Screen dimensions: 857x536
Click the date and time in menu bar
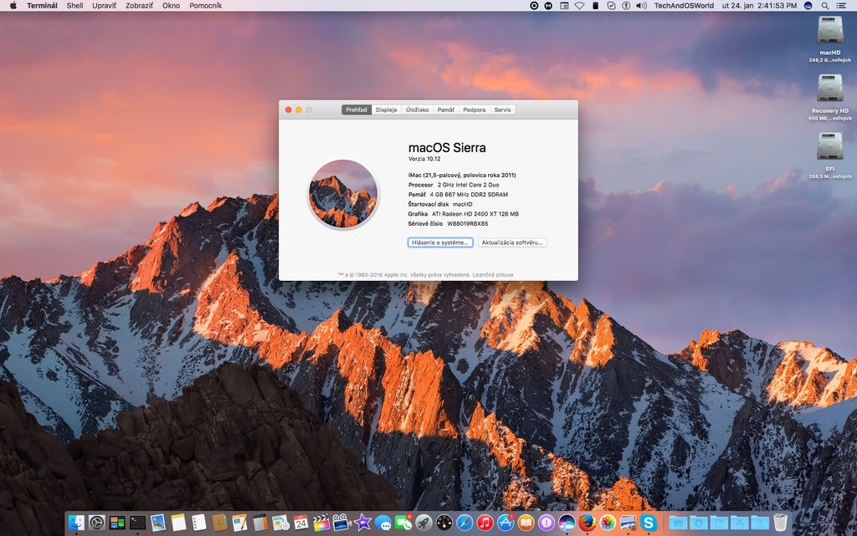[x=759, y=6]
